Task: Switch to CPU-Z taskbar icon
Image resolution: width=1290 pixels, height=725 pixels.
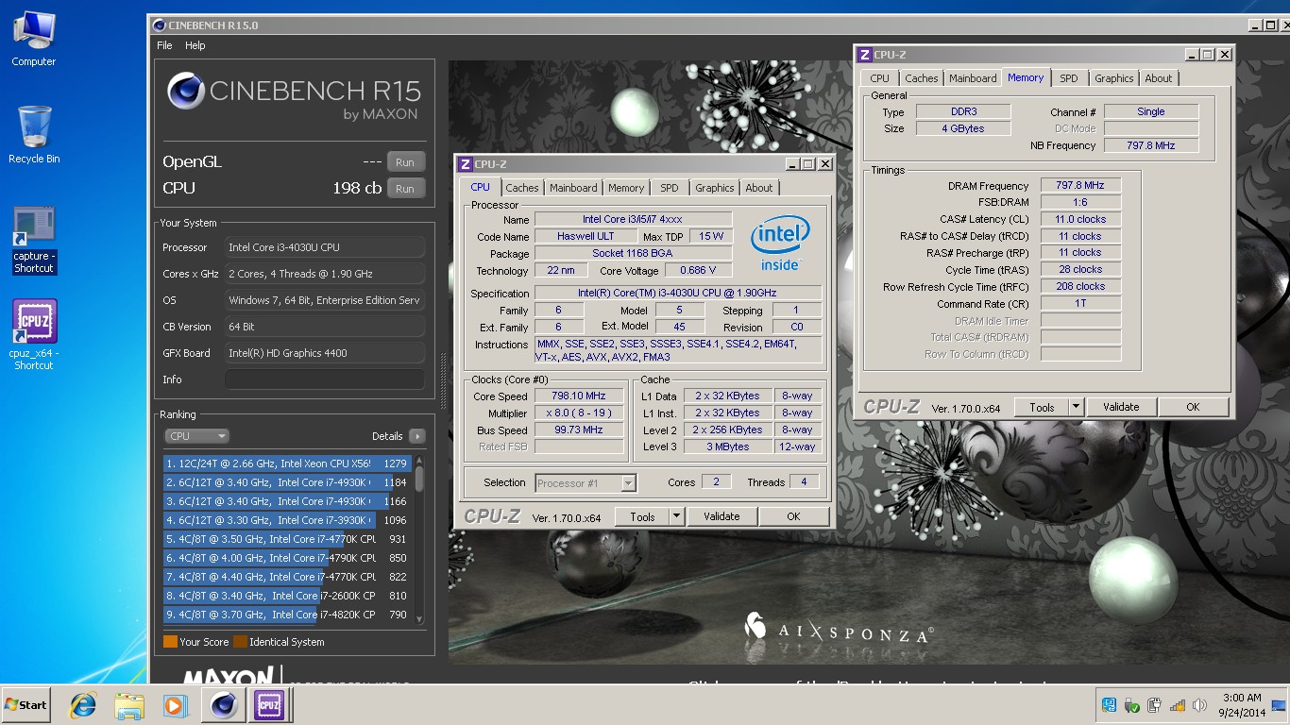Action: pyautogui.click(x=268, y=705)
